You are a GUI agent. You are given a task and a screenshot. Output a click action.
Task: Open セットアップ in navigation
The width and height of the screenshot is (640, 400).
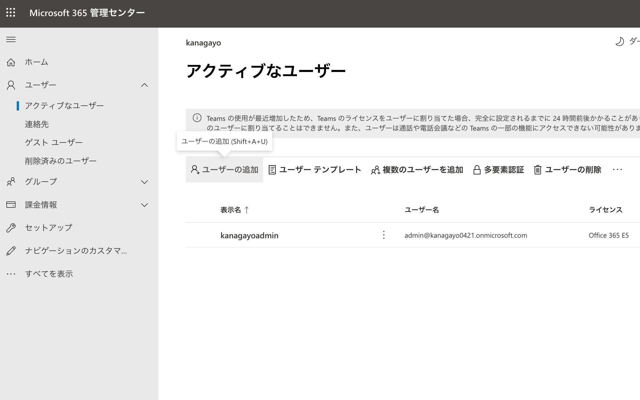pyautogui.click(x=49, y=228)
